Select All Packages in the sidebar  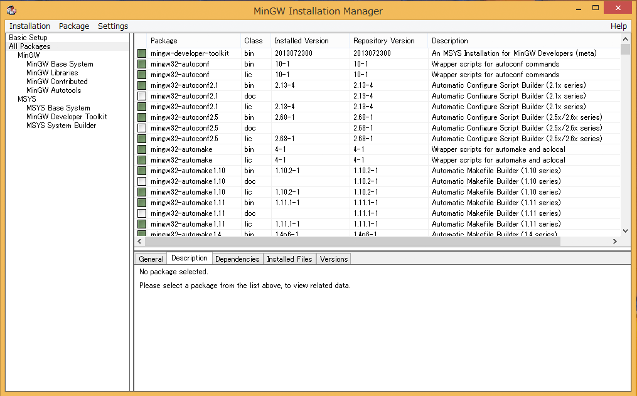(29, 46)
